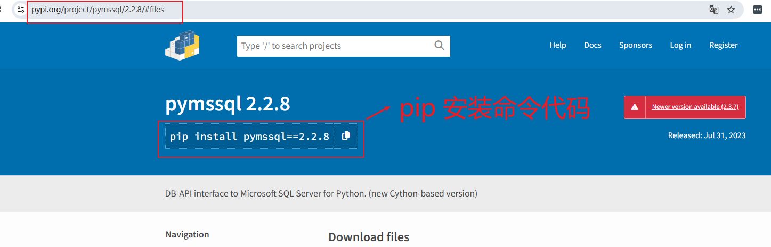Open site information icon left of URL
The height and width of the screenshot is (247, 771).
pyautogui.click(x=20, y=10)
